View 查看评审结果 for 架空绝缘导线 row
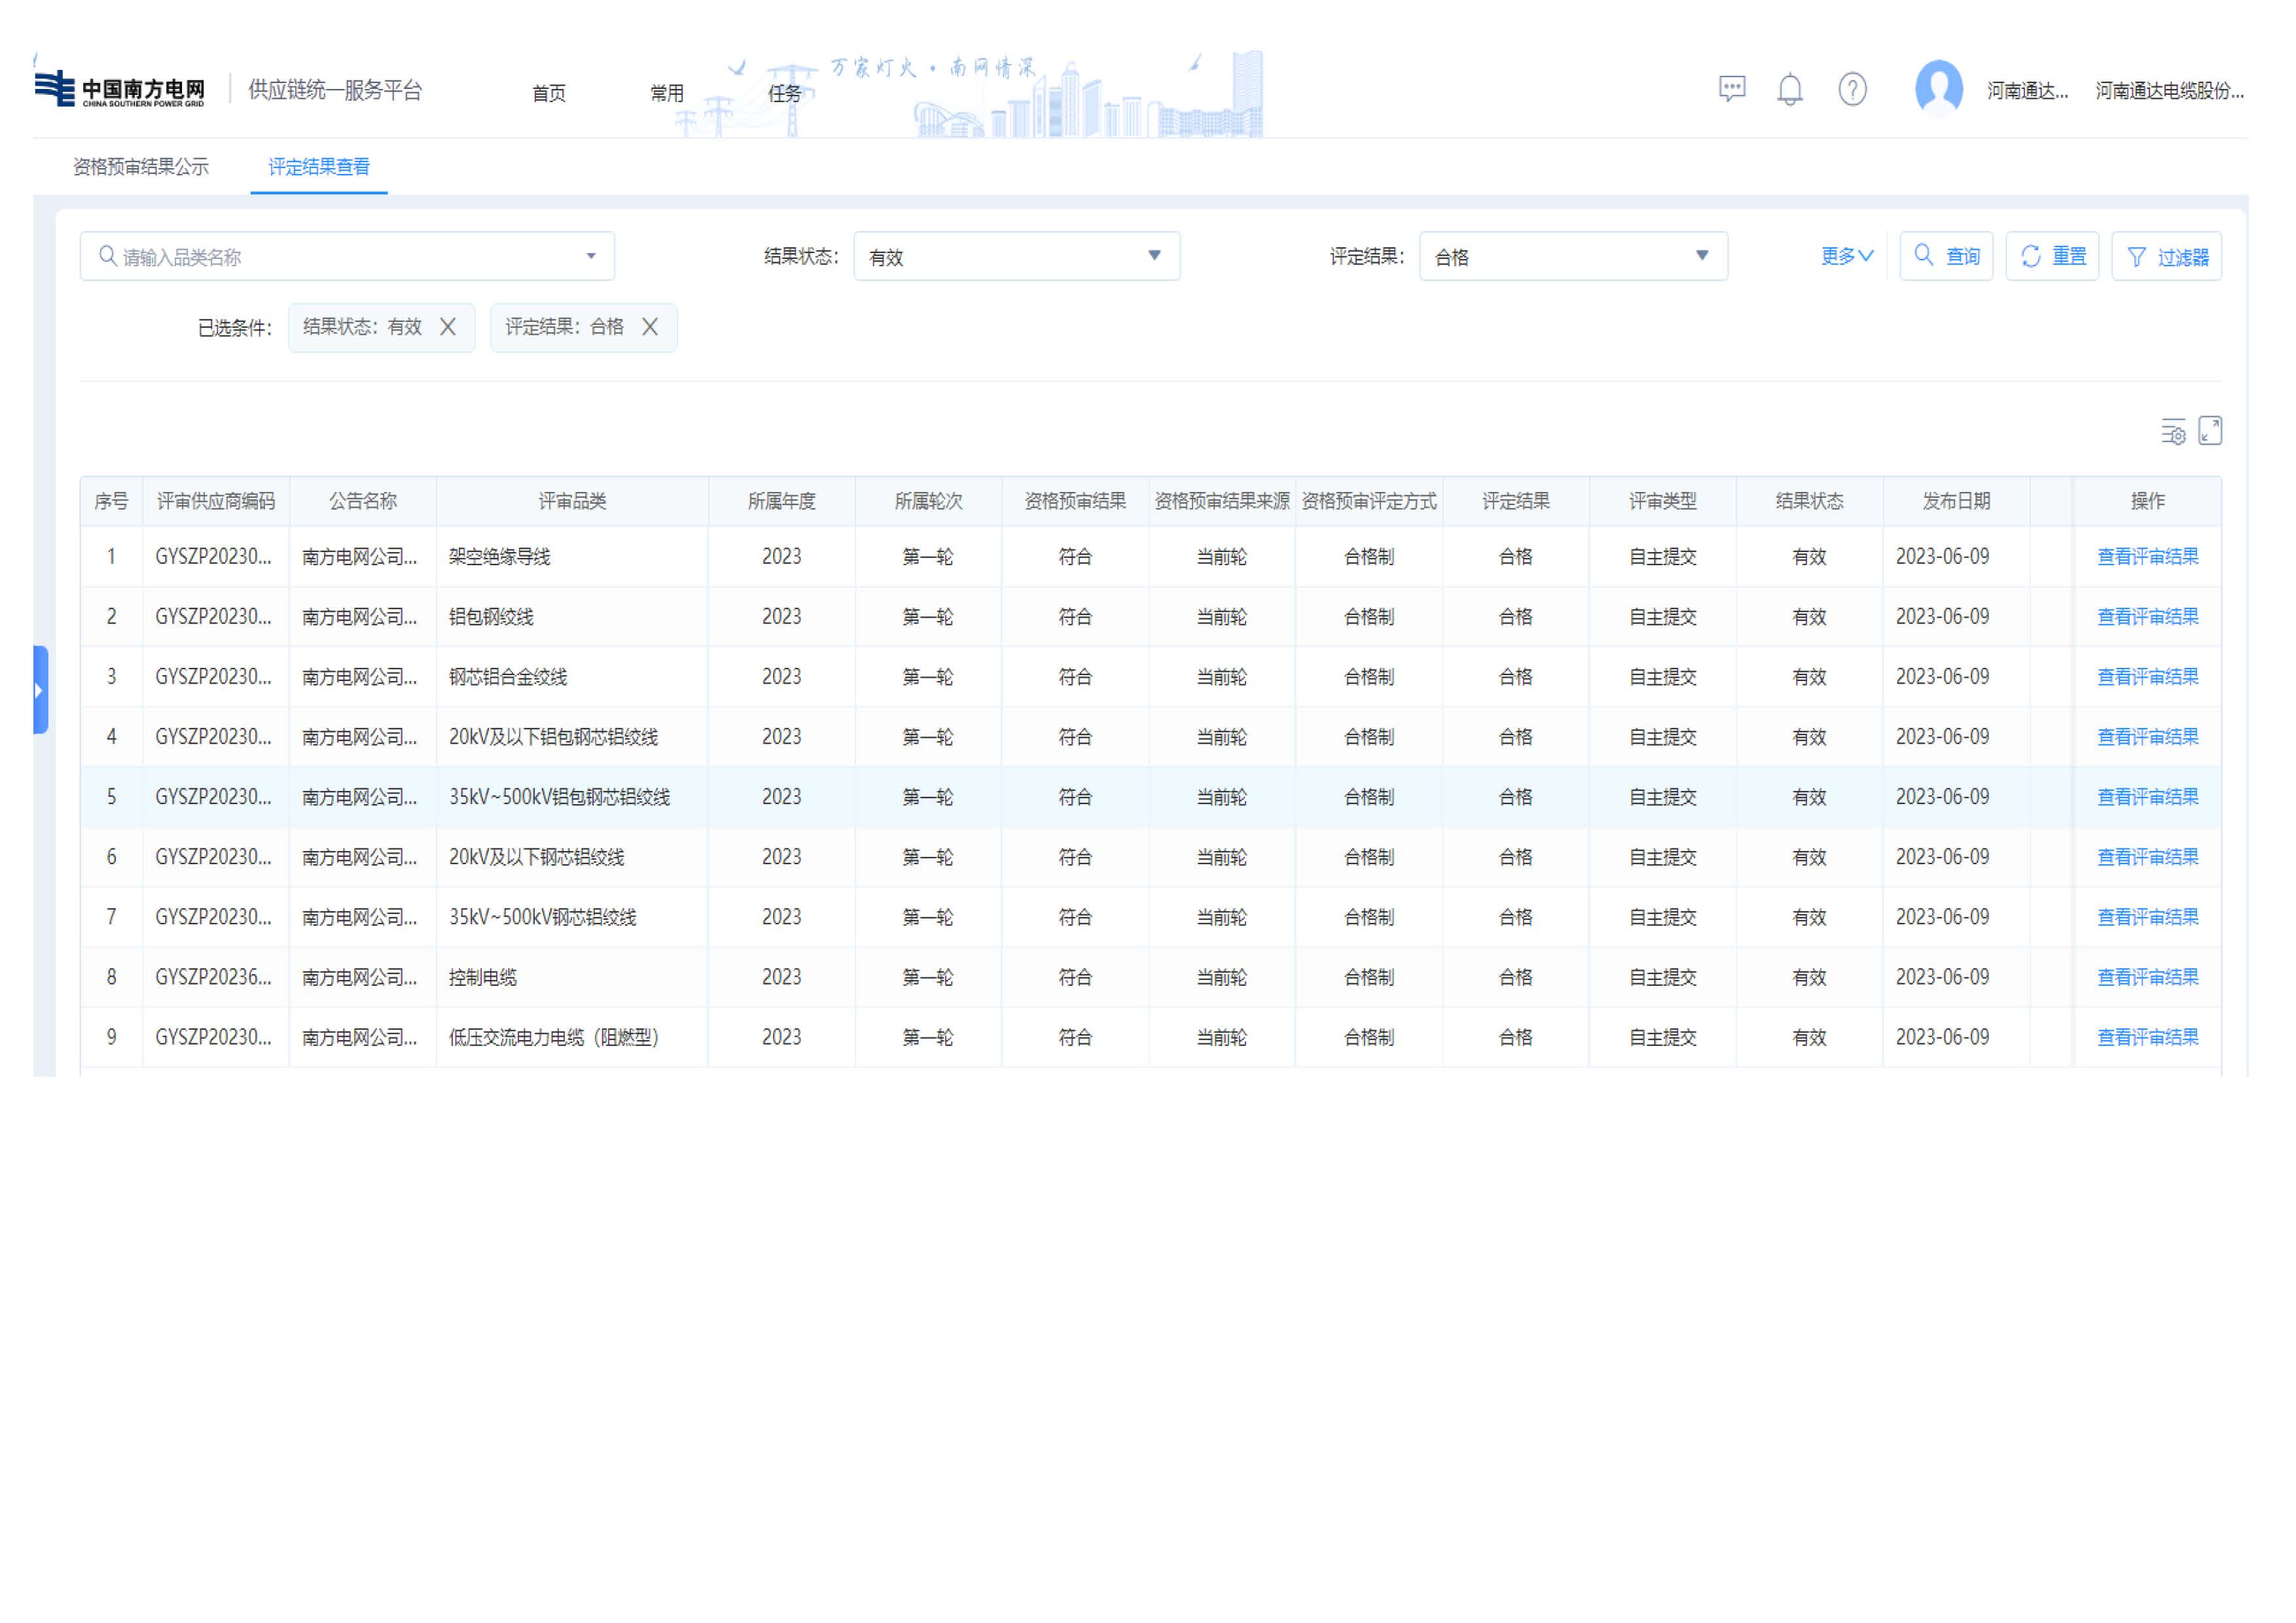This screenshot has height=1623, width=2296. click(2147, 557)
